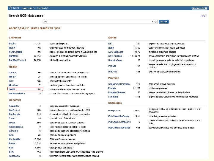Click Sign in to NCBI link
The image size is (214, 161).
(x=199, y=8)
